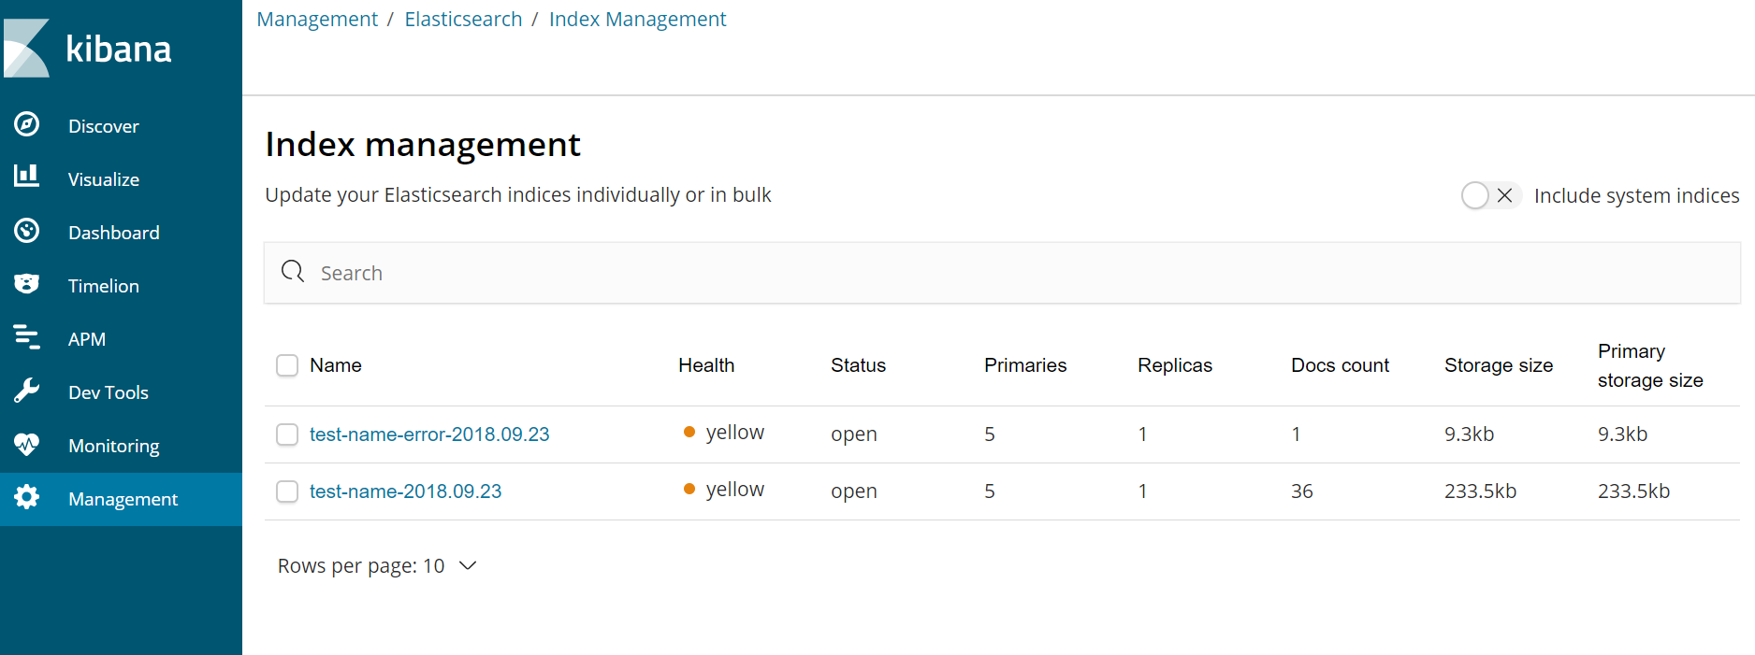This screenshot has height=655, width=1755.
Task: Select APM in the sidebar
Action: pos(121,338)
